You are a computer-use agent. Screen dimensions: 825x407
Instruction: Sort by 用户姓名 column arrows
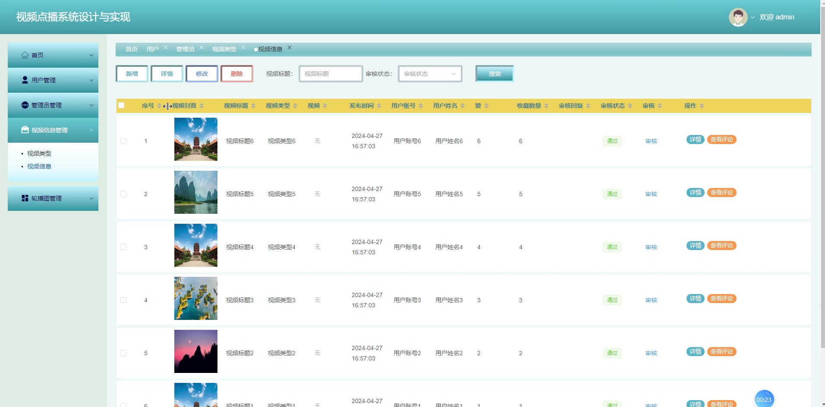pyautogui.click(x=463, y=106)
